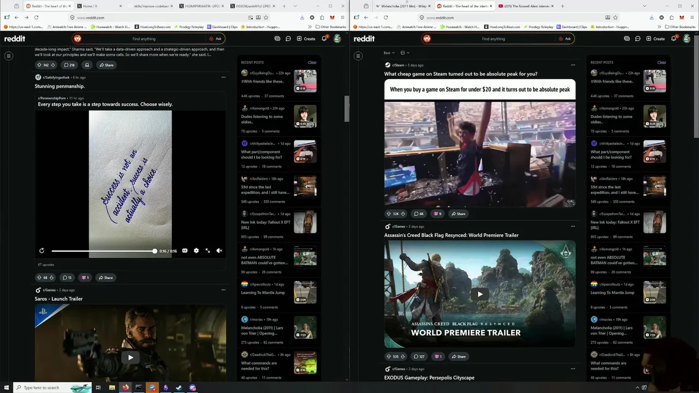Image resolution: width=699 pixels, height=393 pixels.
Task: Open the 218 comments in left window
Action: point(69,65)
